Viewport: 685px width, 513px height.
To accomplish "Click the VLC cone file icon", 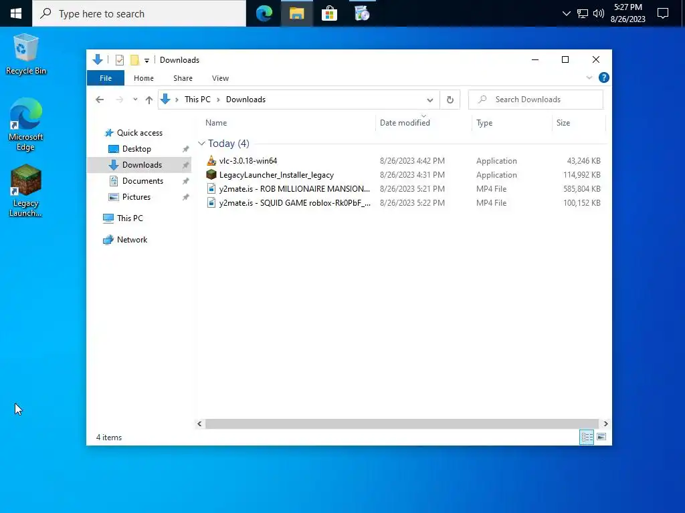I will (x=211, y=160).
